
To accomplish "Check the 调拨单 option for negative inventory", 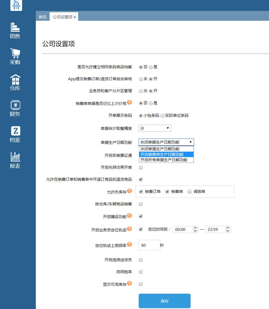I will pyautogui.click(x=190, y=192).
